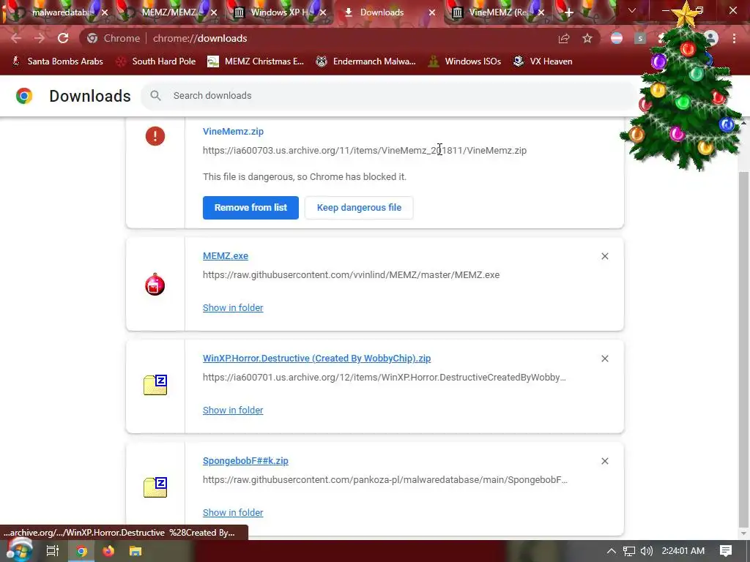
Task: Show MEMZ.exe in folder
Action: 233,308
